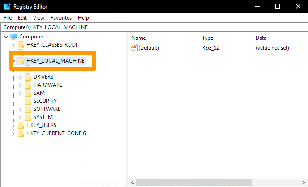Open the File menu
308x187 pixels.
[8, 18]
